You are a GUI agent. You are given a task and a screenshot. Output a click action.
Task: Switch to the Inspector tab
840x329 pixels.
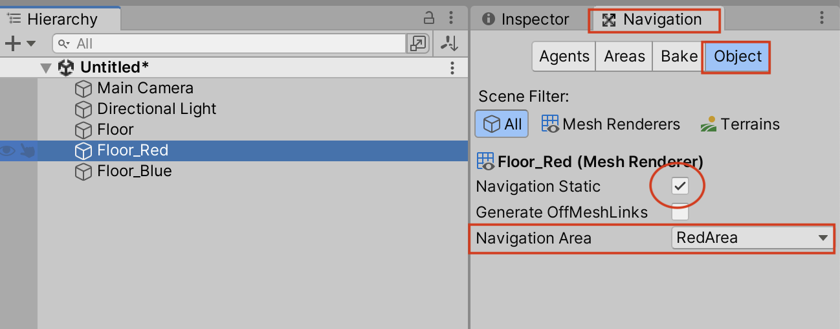coord(527,19)
